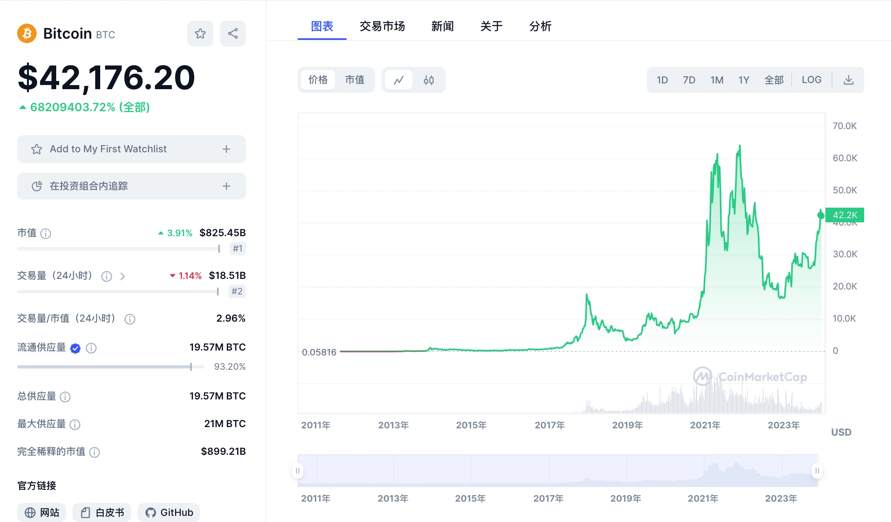Select the 1Y time range

point(744,80)
